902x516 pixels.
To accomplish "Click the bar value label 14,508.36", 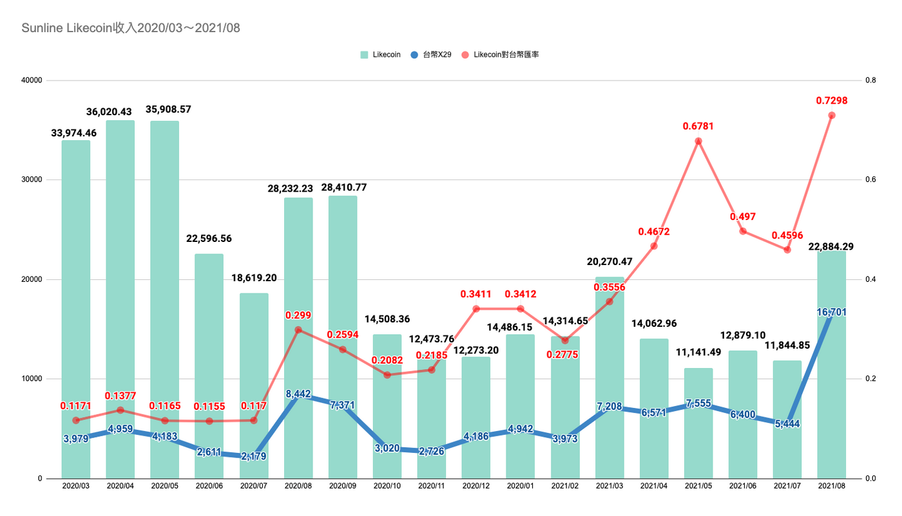I will pos(387,318).
